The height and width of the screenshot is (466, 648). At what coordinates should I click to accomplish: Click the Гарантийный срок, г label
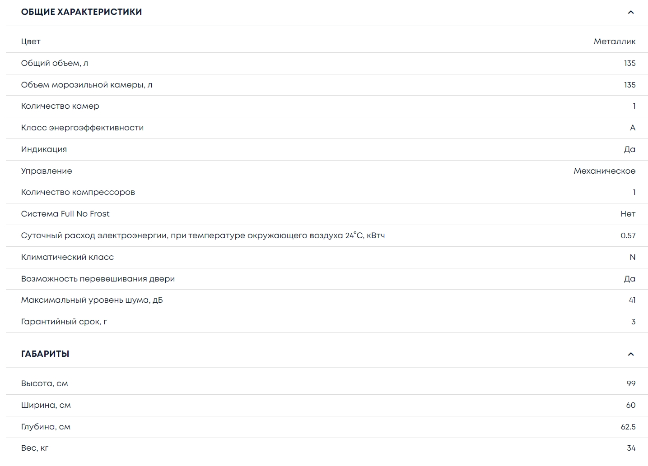click(64, 322)
